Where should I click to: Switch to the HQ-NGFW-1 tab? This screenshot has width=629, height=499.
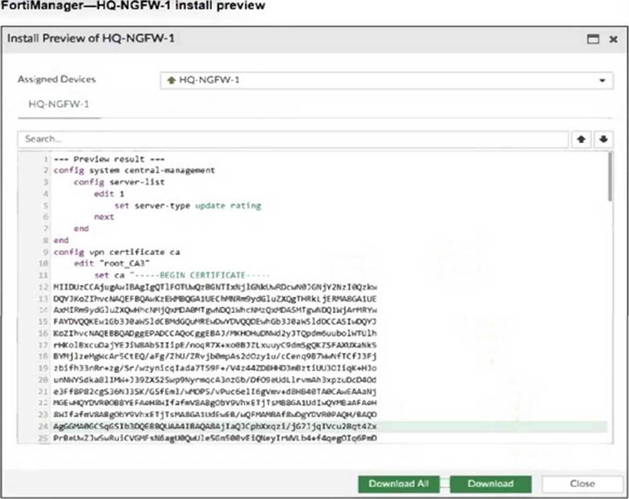click(59, 104)
